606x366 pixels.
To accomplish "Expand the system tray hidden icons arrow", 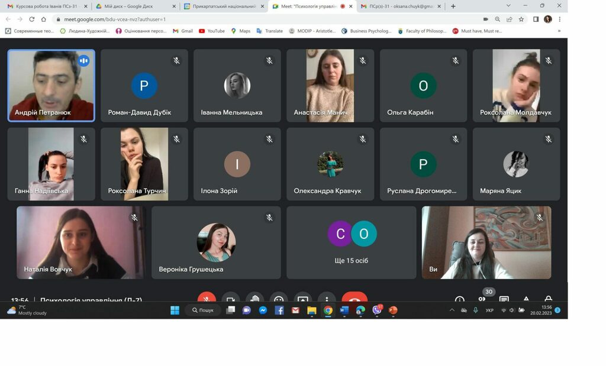I will (452, 310).
